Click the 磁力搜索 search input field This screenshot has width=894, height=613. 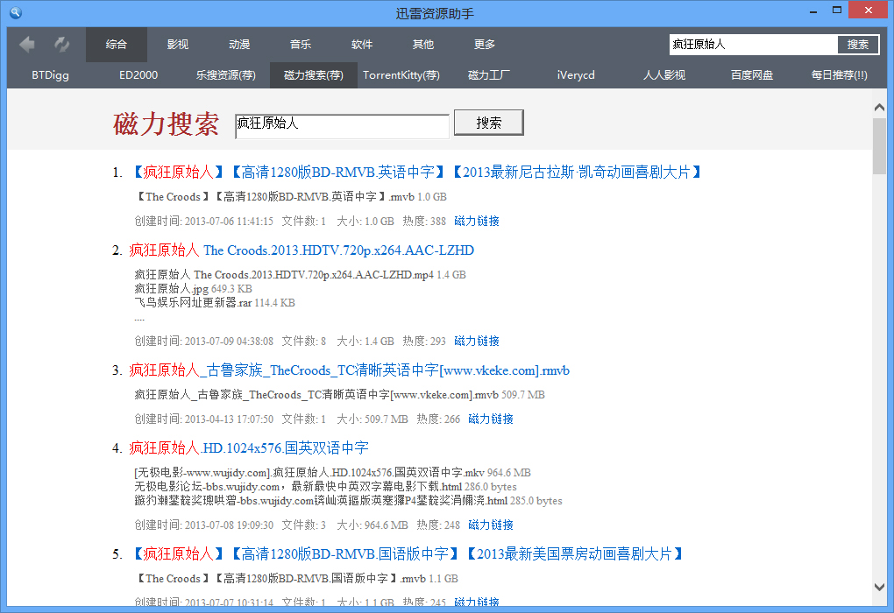341,125
